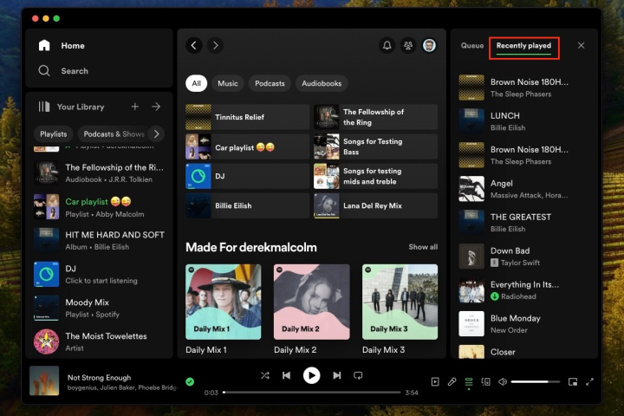
Task: Click the Play button
Action: pyautogui.click(x=312, y=375)
